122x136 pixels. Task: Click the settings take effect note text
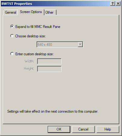tap(53, 111)
